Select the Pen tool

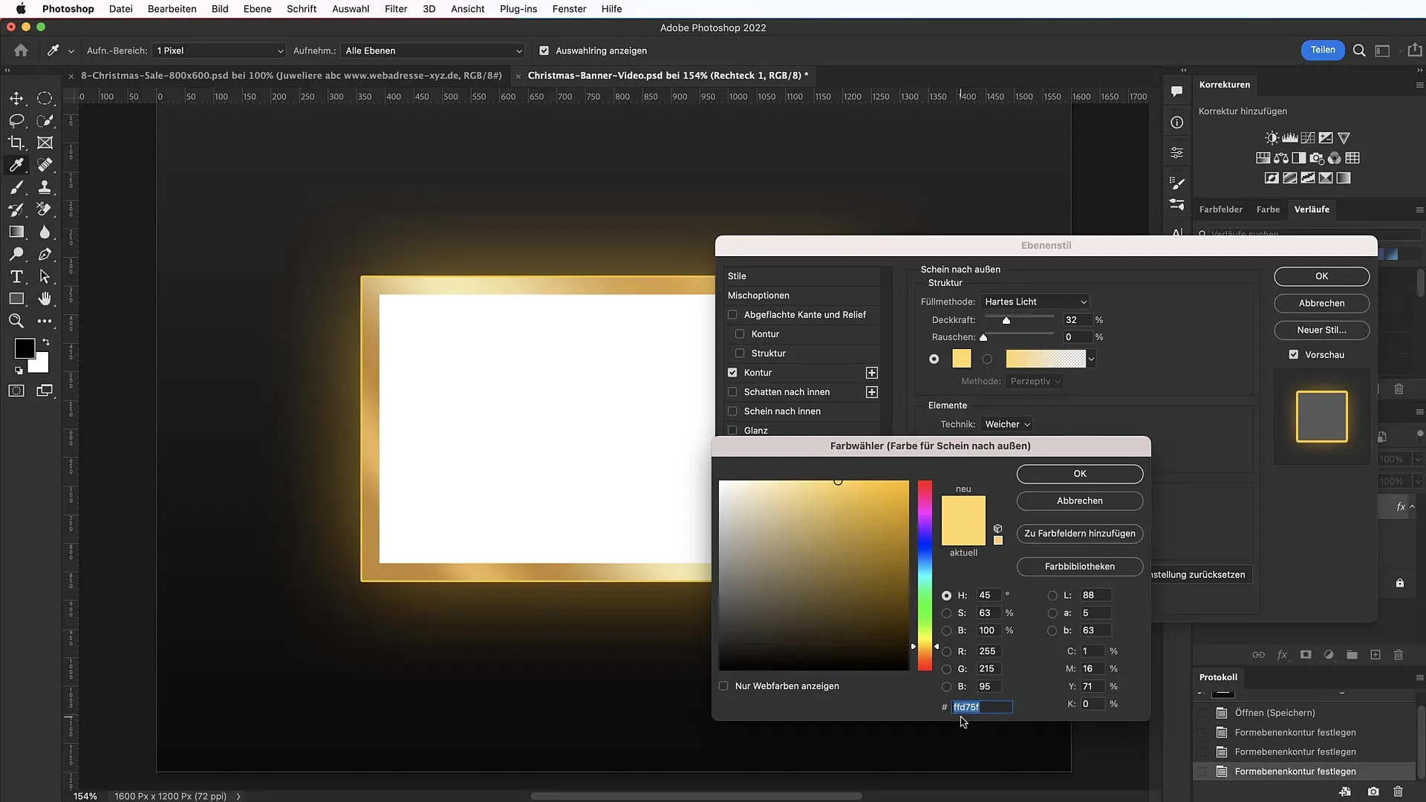(45, 254)
